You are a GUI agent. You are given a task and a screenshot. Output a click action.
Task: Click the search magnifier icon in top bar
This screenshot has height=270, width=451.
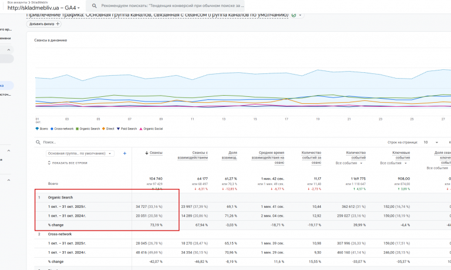(94, 6)
